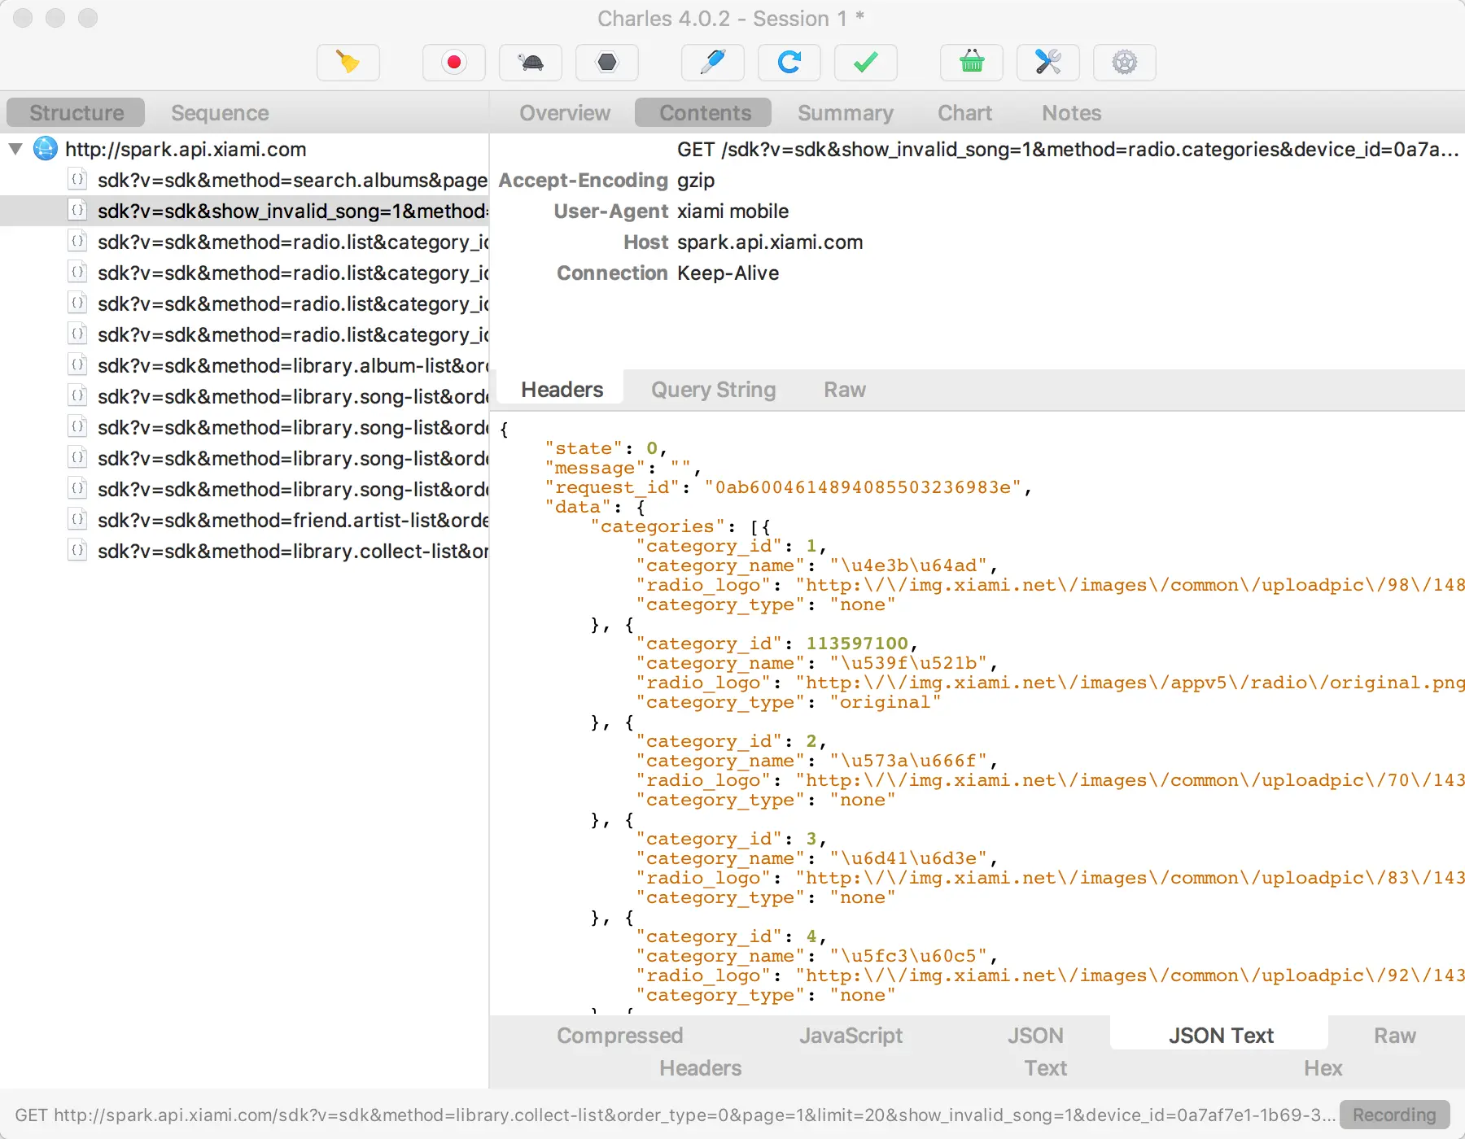Show the request Headers tab
Image resolution: width=1465 pixels, height=1139 pixels.
[562, 390]
